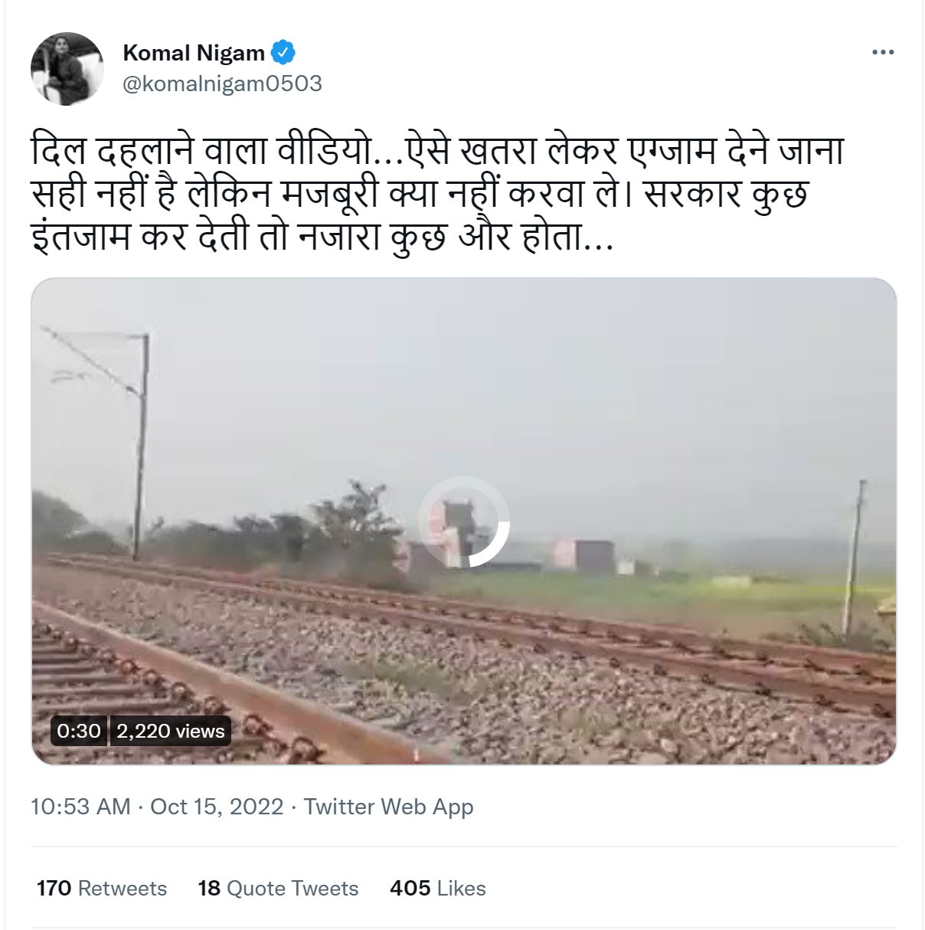Click the 10:53 AM timestamp
The height and width of the screenshot is (930, 925).
(80, 807)
